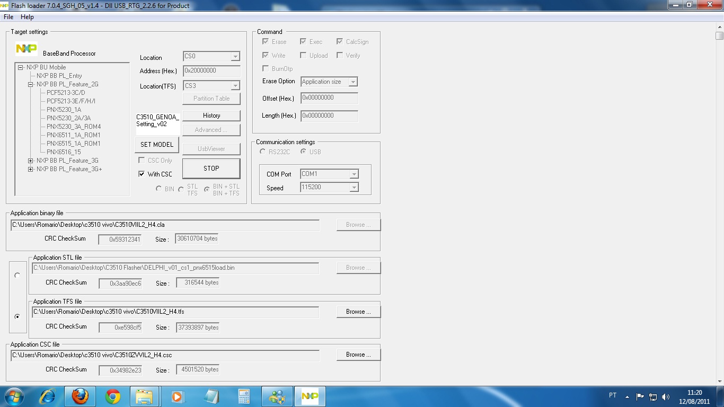
Task: Open the network status tray icon
Action: tap(653, 396)
